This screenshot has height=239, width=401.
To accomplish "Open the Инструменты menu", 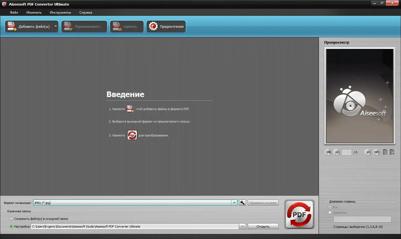I will coord(60,13).
